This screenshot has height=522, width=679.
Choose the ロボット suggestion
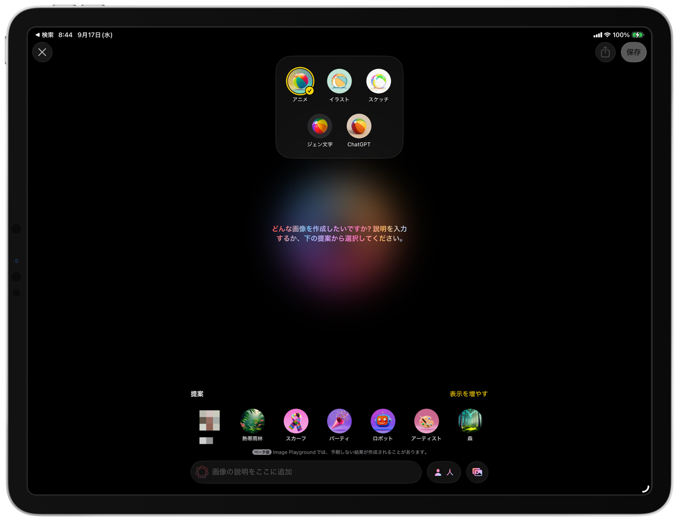383,420
